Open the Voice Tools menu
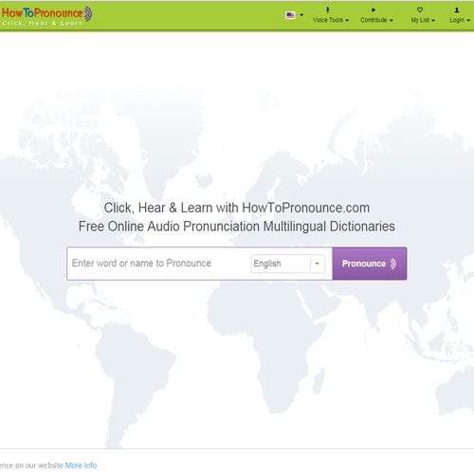 tap(331, 20)
